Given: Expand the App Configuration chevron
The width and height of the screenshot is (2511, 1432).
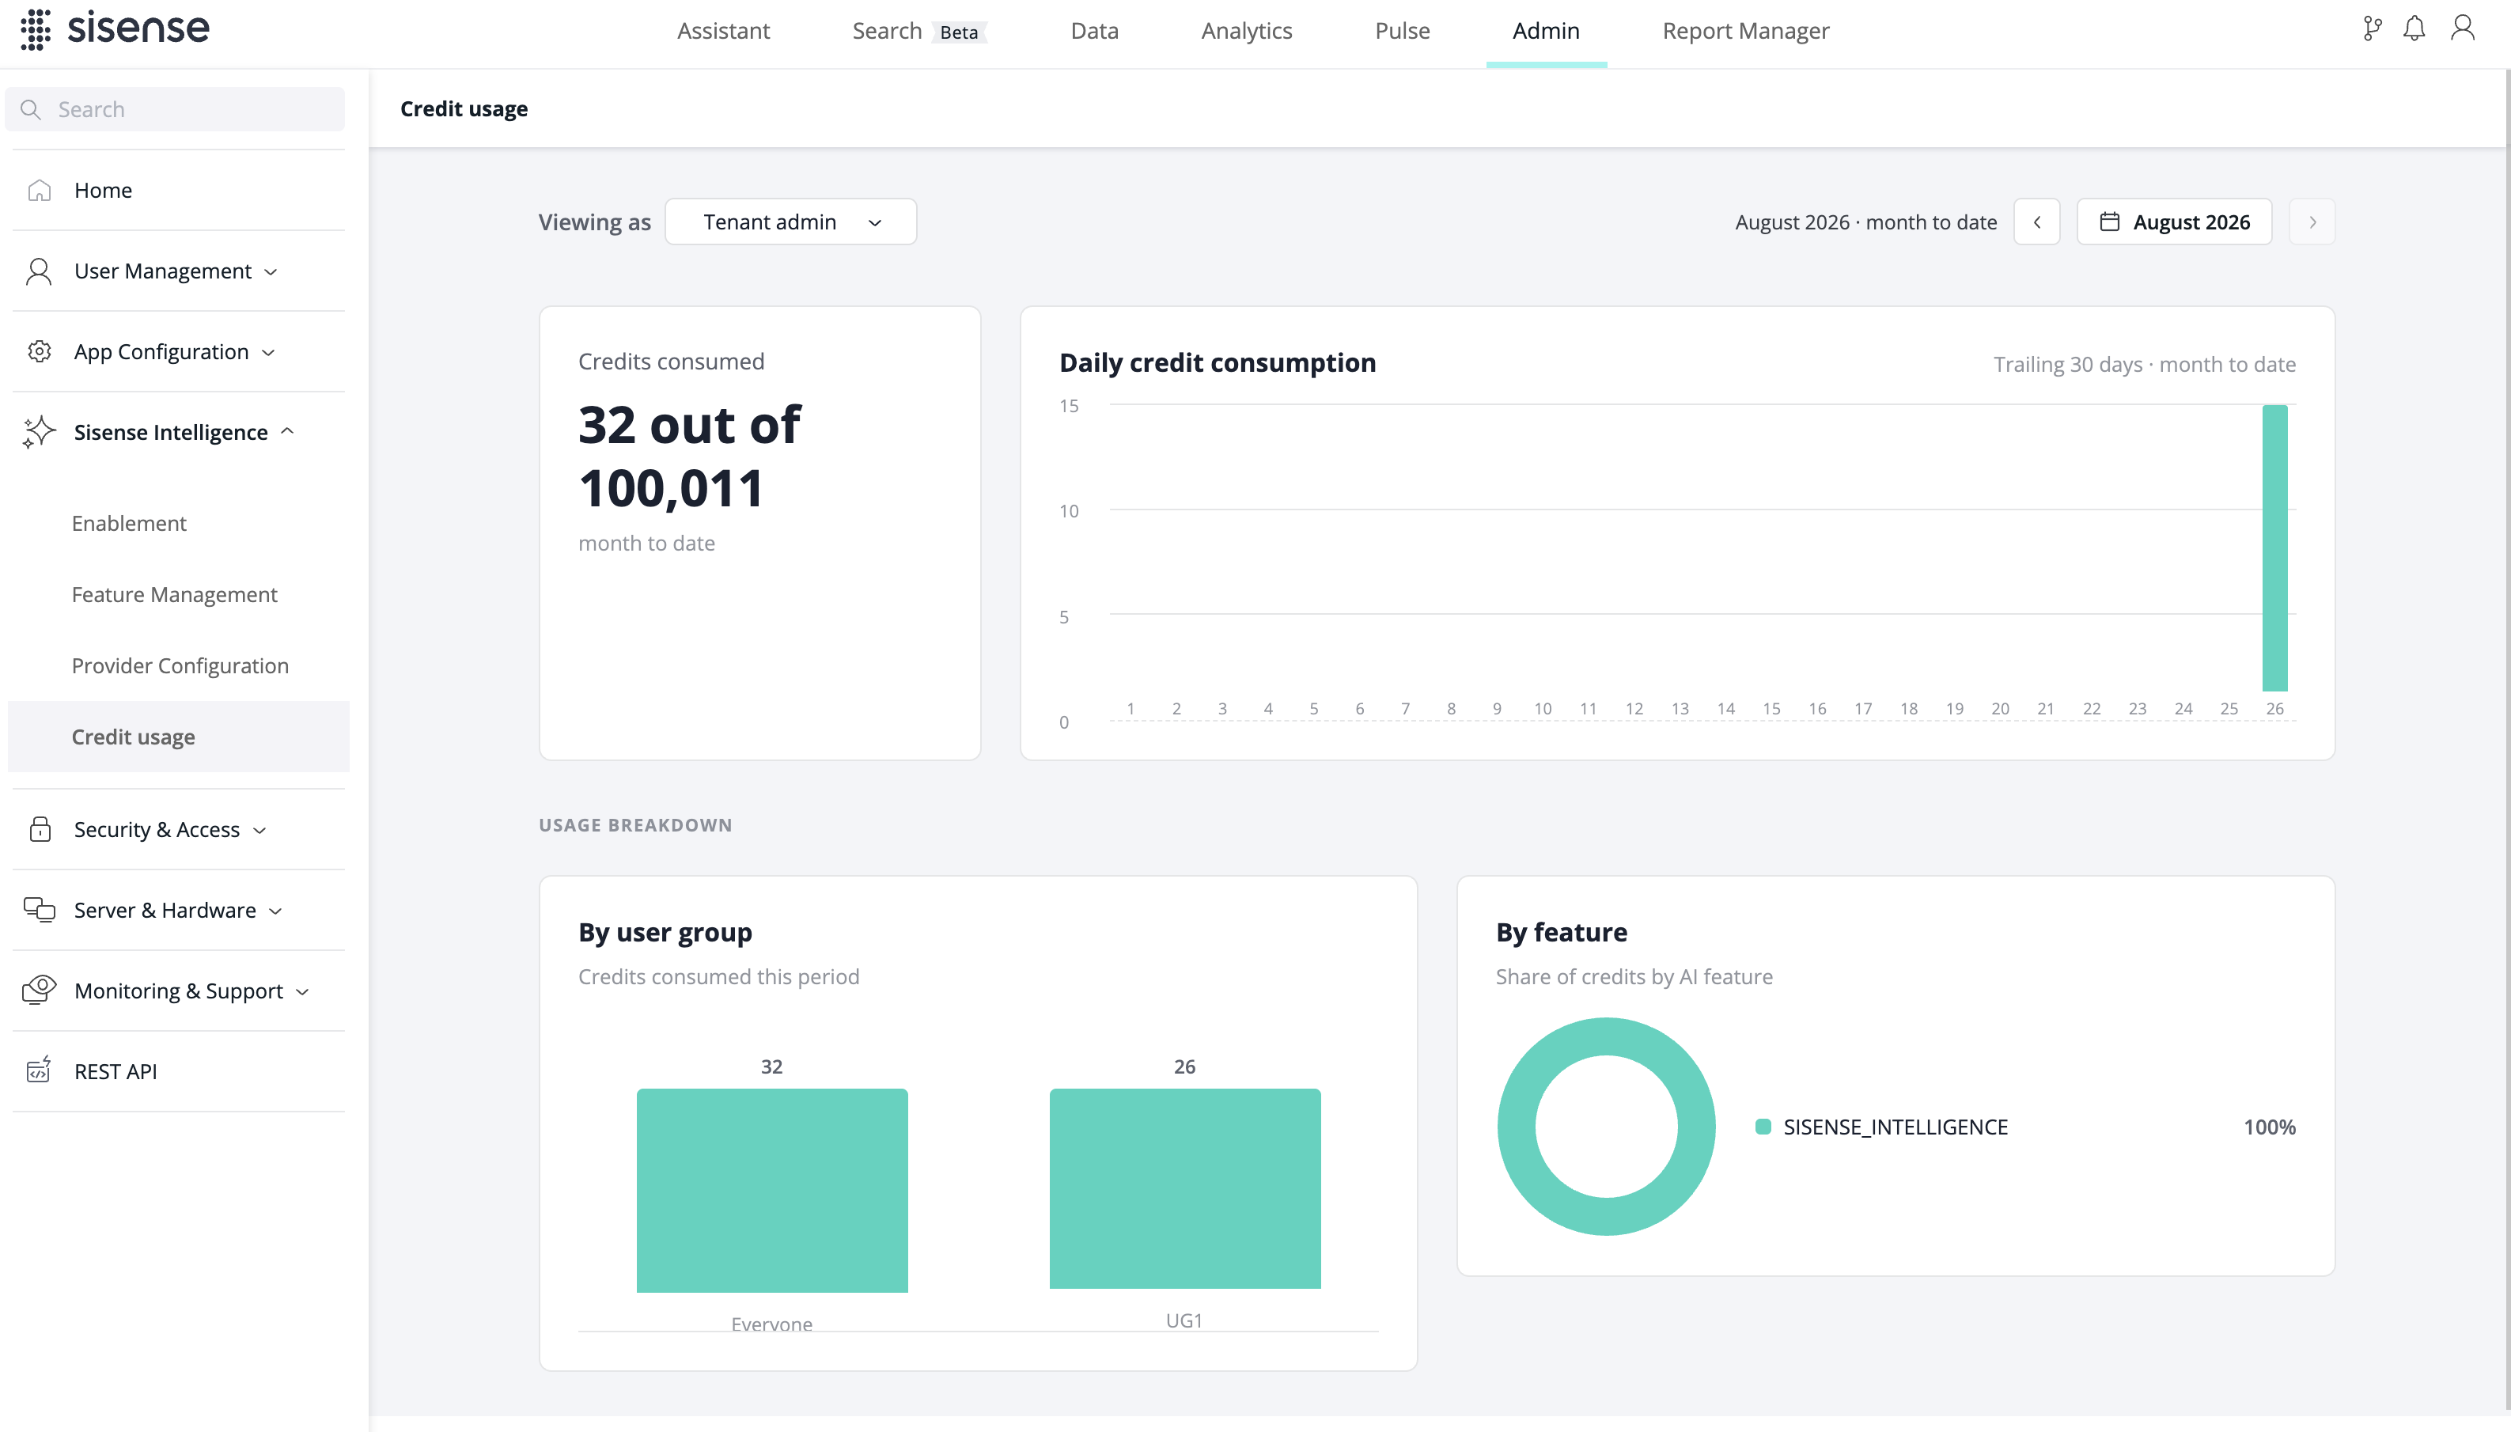Looking at the screenshot, I should coord(268,352).
